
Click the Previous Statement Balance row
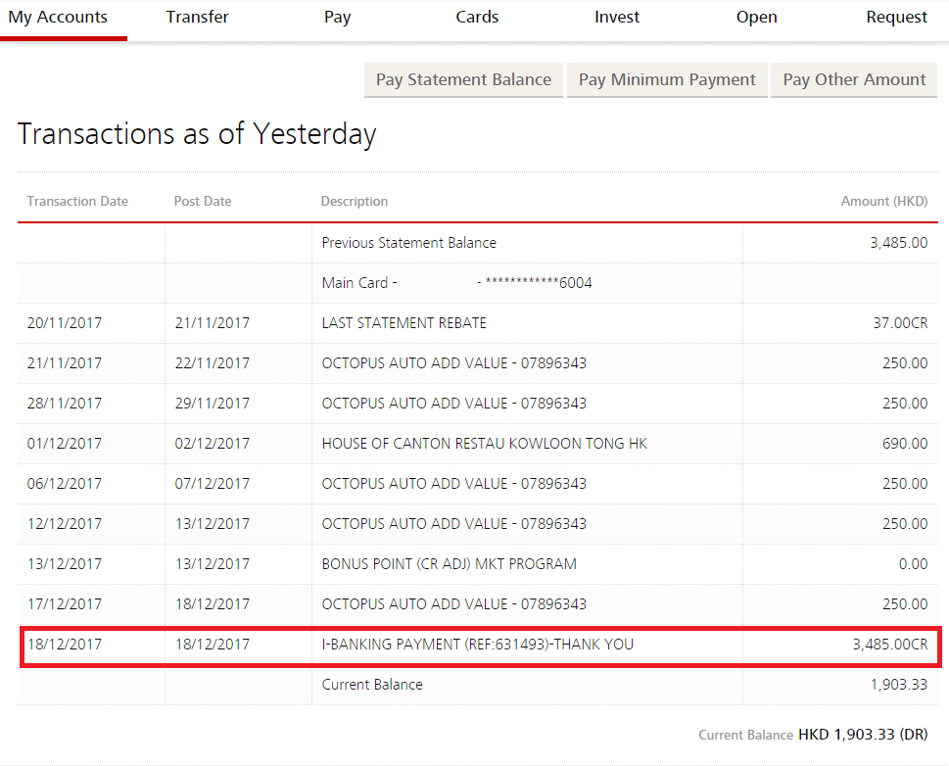click(408, 243)
